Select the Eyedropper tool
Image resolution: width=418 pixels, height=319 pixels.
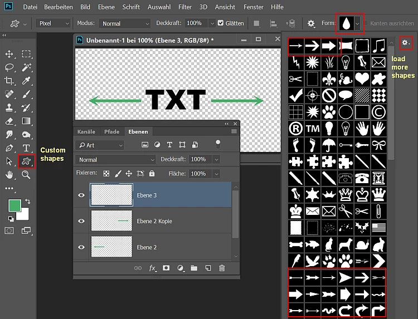[x=26, y=81]
